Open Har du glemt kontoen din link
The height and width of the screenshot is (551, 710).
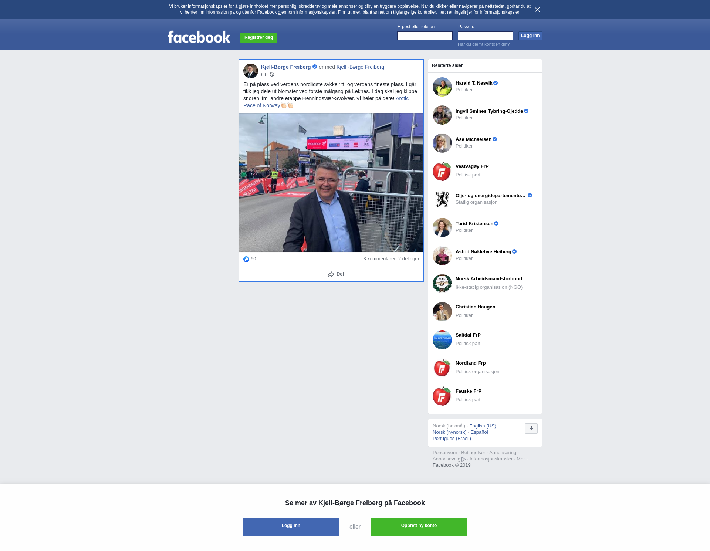pos(484,44)
